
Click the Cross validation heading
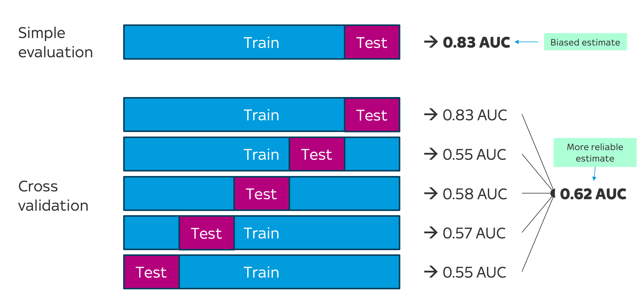click(53, 196)
